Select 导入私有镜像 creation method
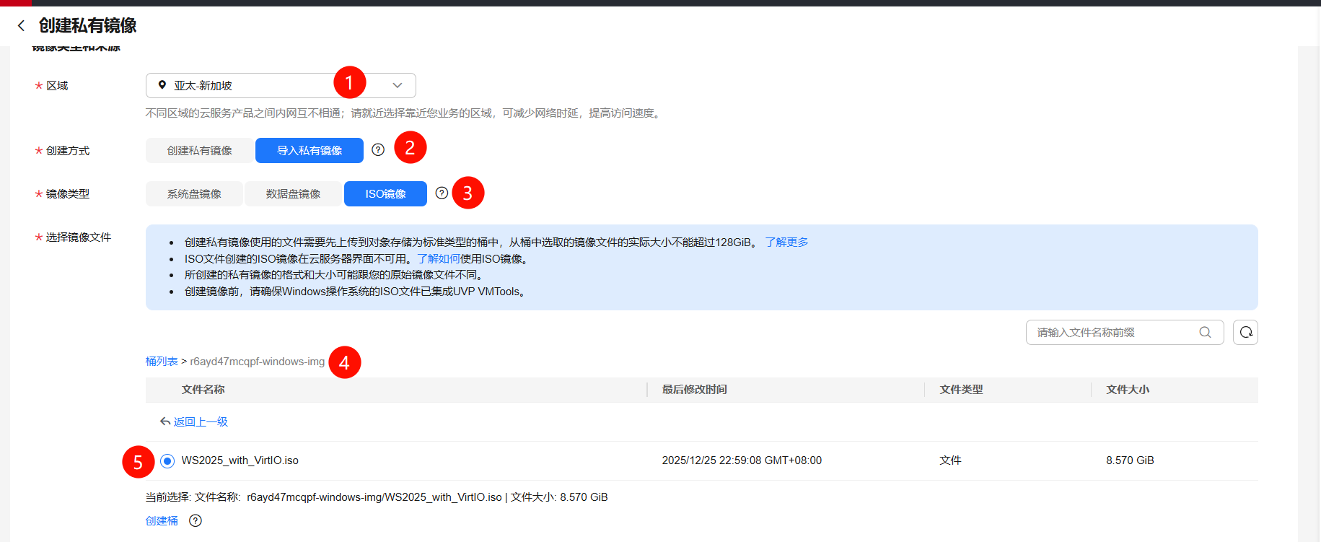1321x542 pixels. point(310,151)
